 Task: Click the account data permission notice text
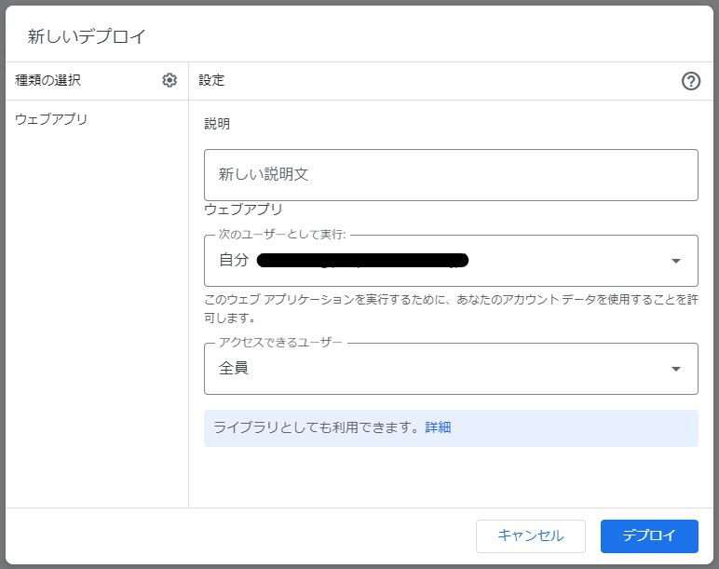point(451,308)
